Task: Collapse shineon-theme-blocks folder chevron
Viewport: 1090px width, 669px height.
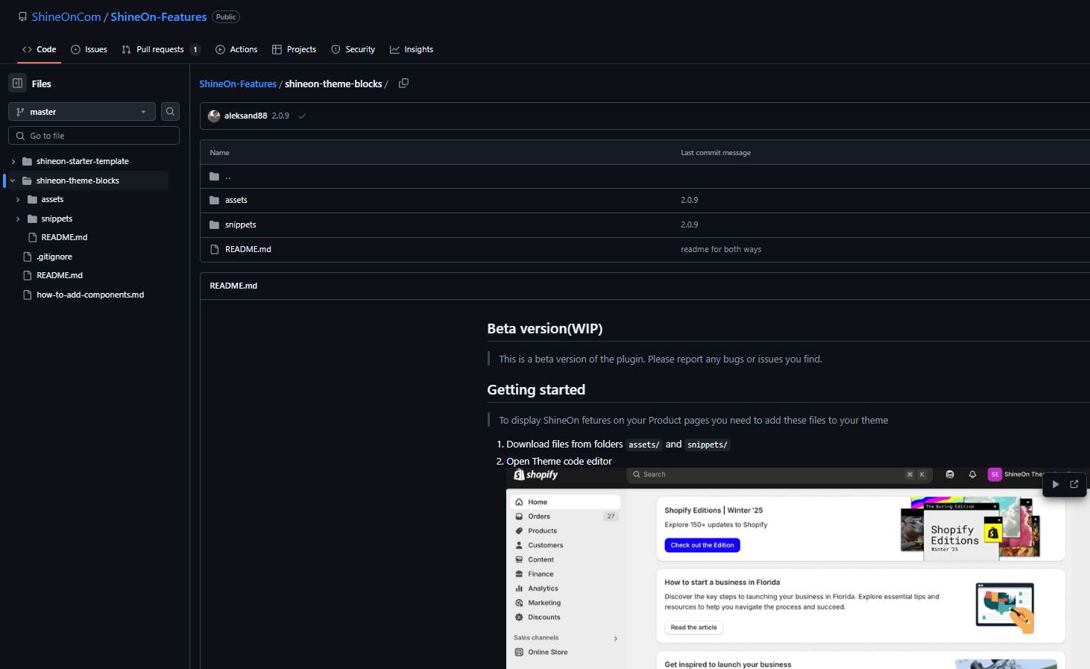Action: click(13, 180)
